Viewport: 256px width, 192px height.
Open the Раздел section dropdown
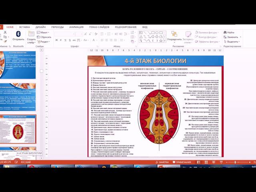tap(44, 42)
